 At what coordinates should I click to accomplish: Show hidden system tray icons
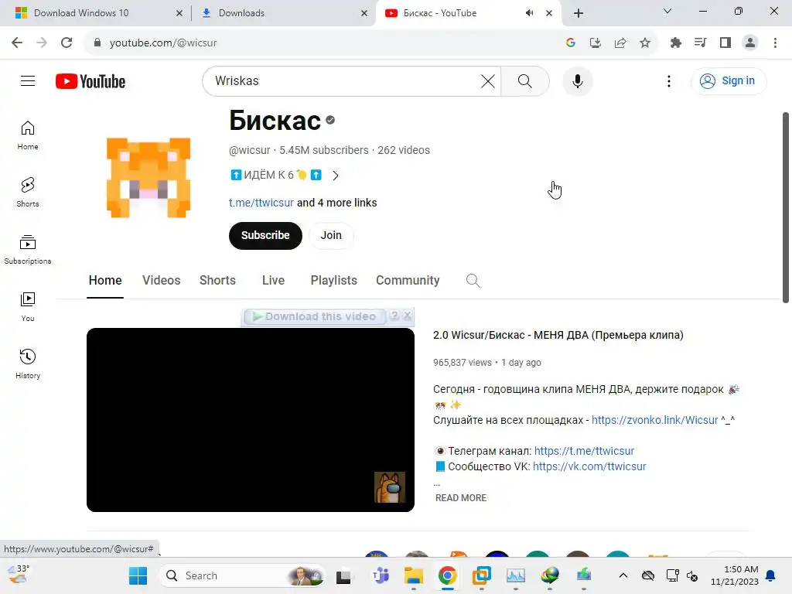[x=623, y=575]
